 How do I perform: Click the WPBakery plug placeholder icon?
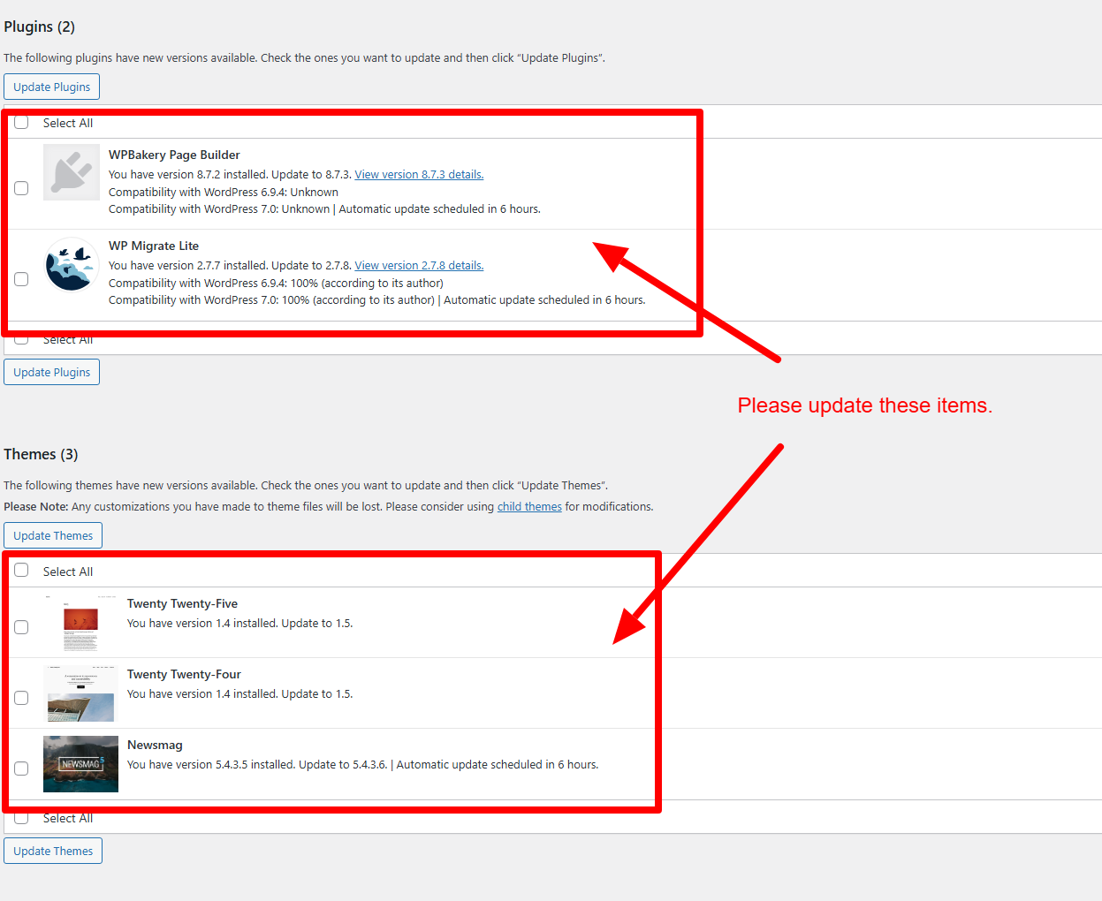pyautogui.click(x=72, y=172)
